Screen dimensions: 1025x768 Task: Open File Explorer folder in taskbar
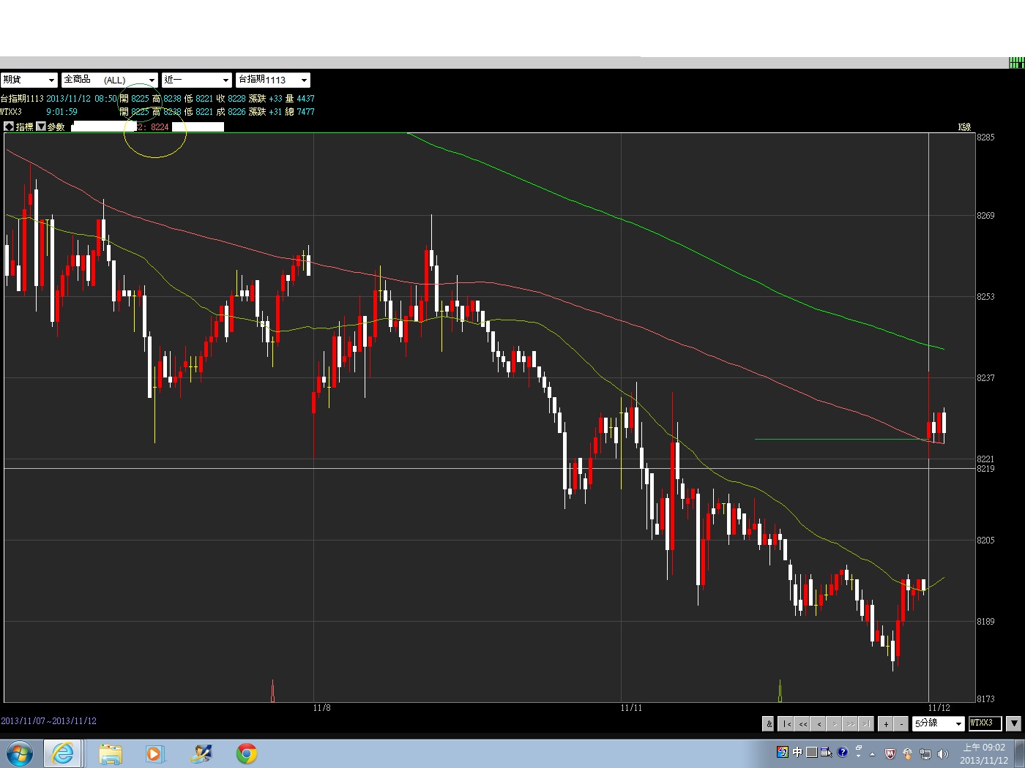111,753
